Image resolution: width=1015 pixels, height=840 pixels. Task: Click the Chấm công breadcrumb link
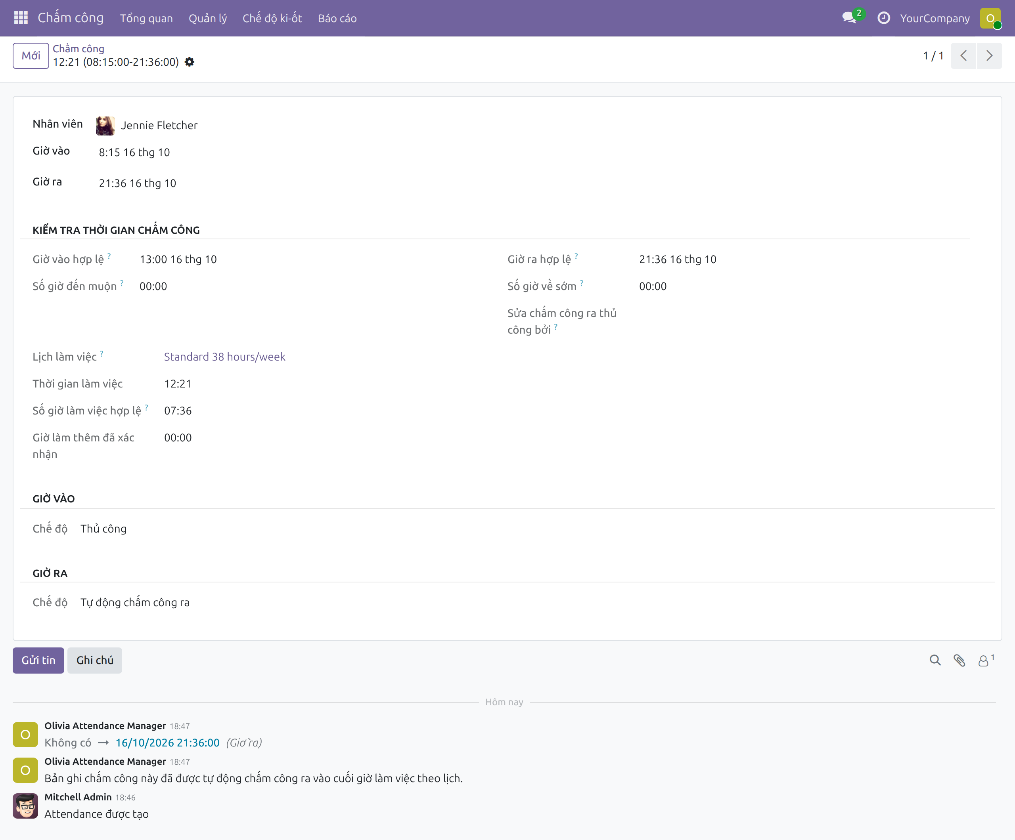(x=78, y=48)
